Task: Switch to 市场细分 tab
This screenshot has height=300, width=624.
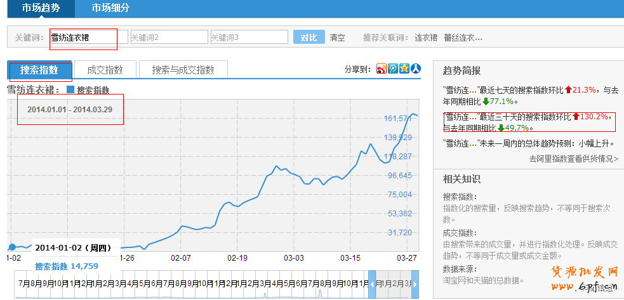Action: coord(110,8)
